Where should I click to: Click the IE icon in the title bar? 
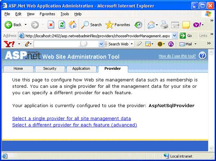click(4, 6)
